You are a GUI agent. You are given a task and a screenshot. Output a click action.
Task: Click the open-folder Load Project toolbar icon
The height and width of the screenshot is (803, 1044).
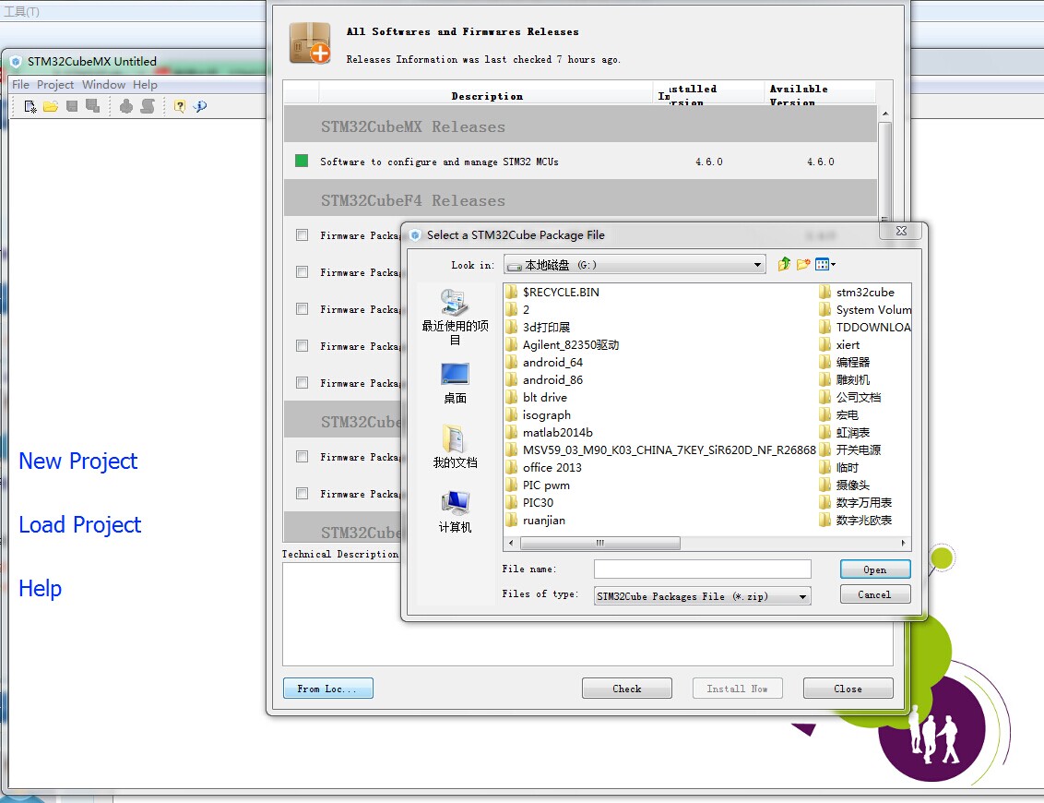(51, 106)
